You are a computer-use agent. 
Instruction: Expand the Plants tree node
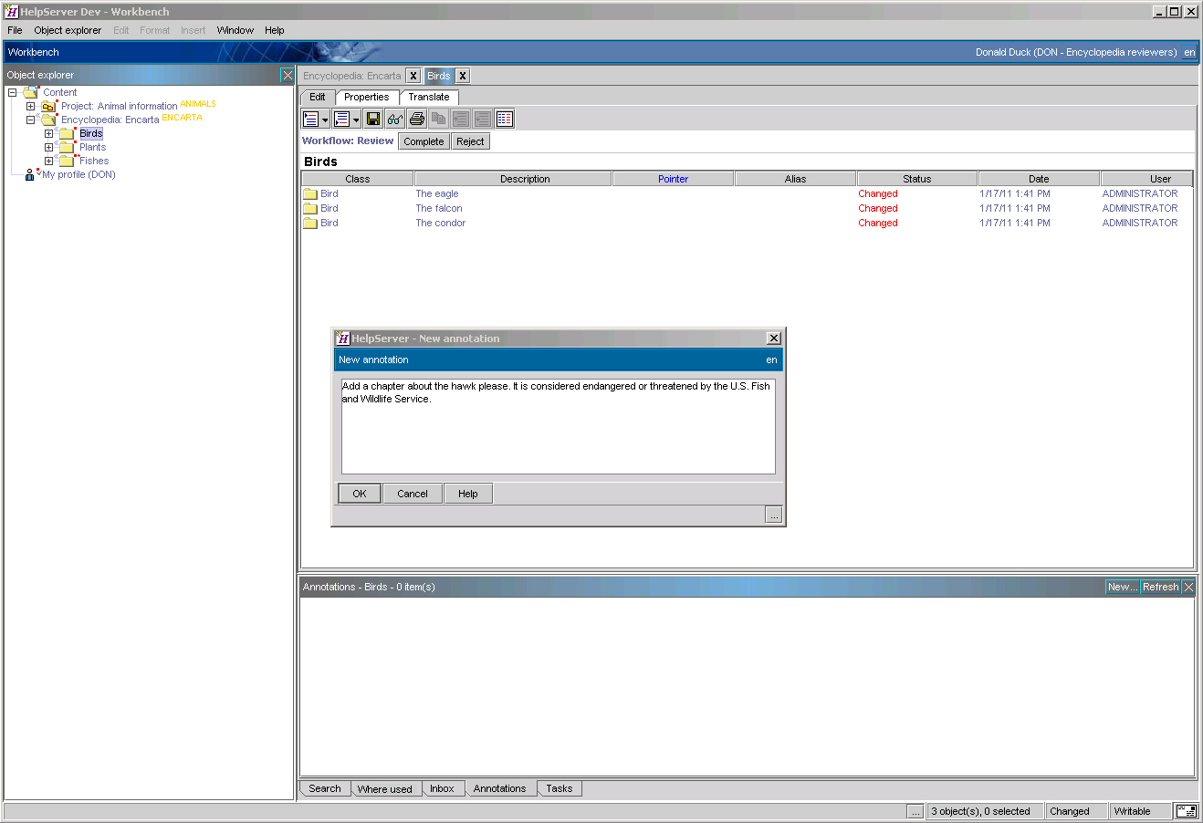(x=48, y=147)
